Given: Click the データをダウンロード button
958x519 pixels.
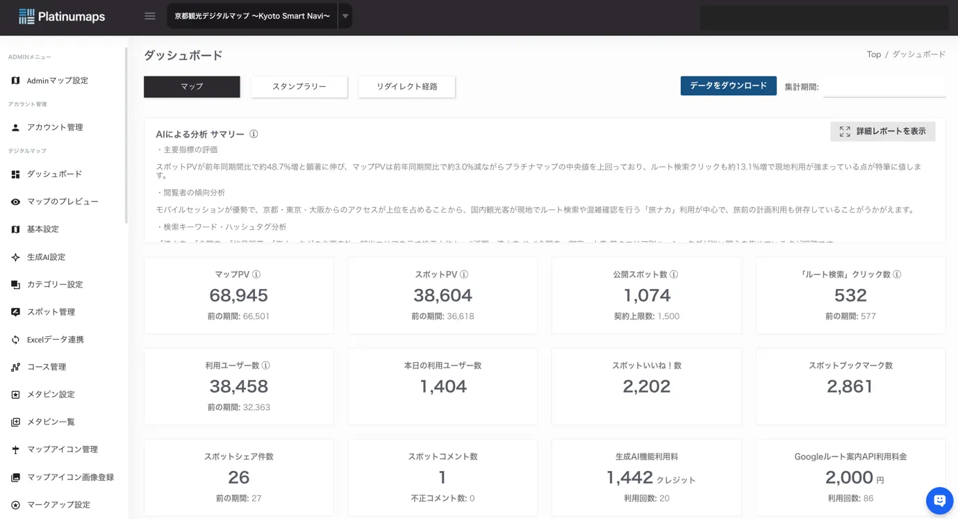Looking at the screenshot, I should pos(728,85).
